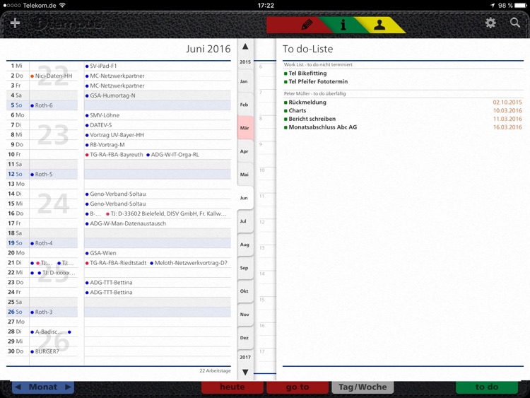530x398 pixels.
Task: Select due date 02.10.2015
Action: click(507, 102)
